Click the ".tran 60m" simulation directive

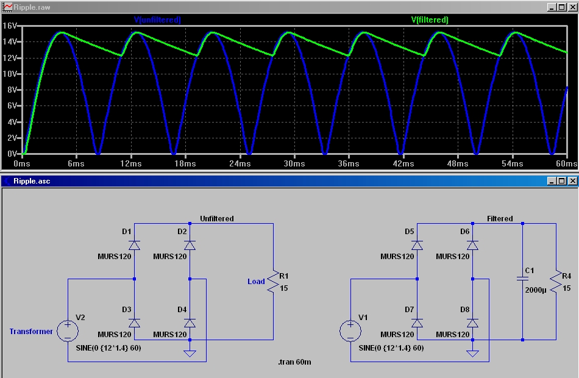(x=294, y=362)
